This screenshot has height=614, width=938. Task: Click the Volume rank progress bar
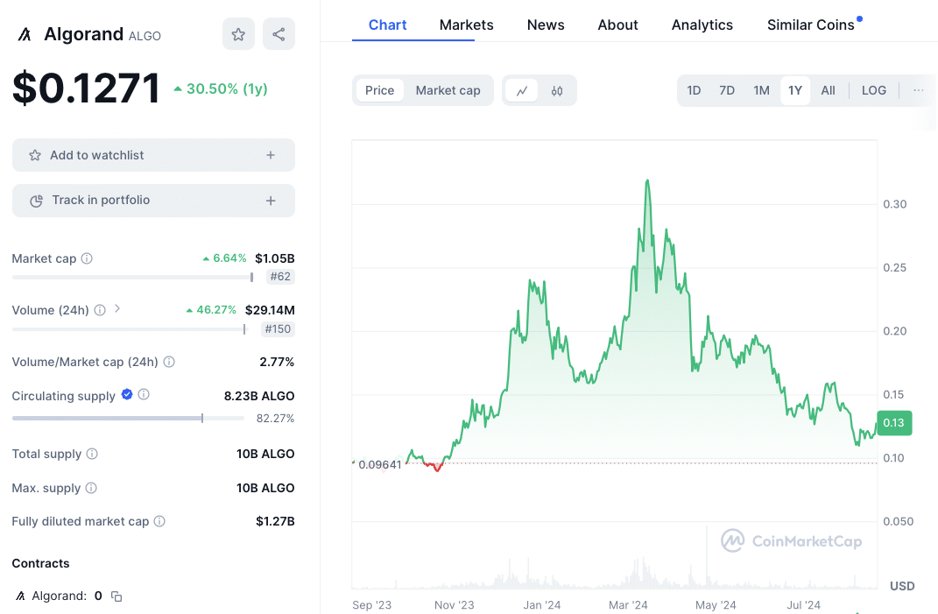pos(130,329)
